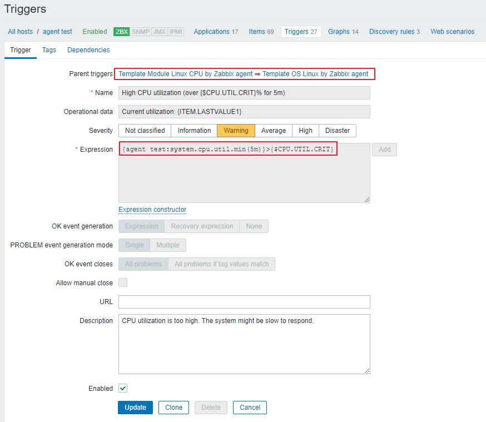Click the Clone button
Screen dimensions: 486x422
pos(173,408)
